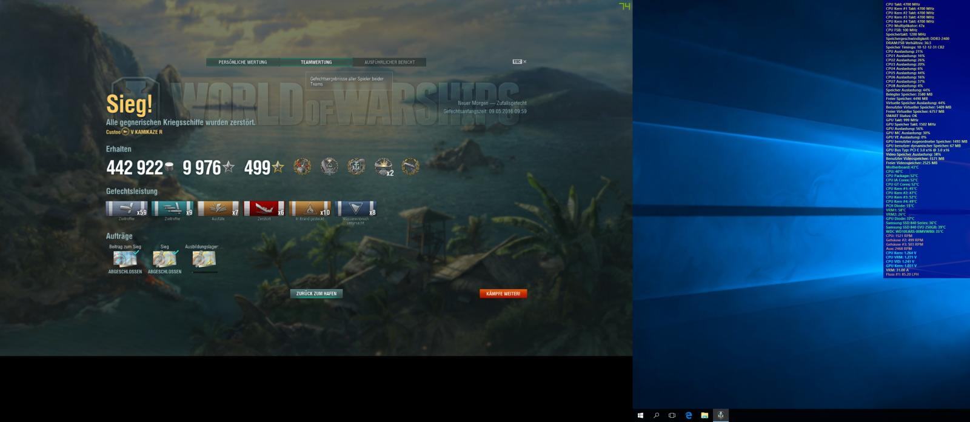970x422 pixels.
Task: Select the Ausfälle ribbon x7
Action: pyautogui.click(x=218, y=209)
